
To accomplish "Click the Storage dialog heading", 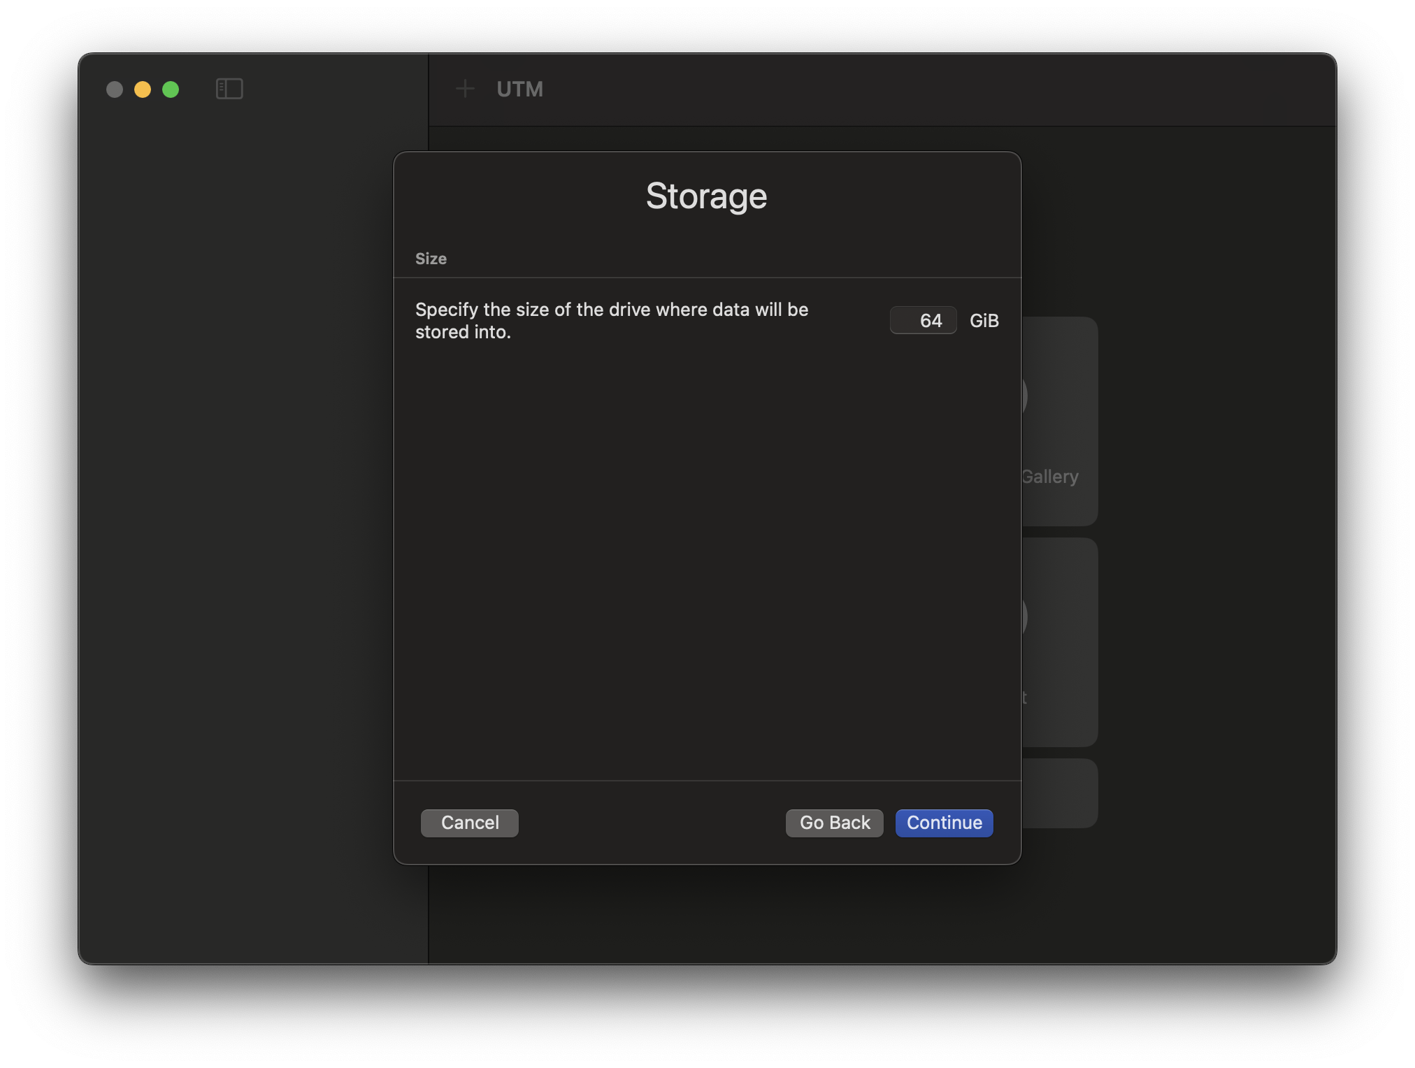I will pyautogui.click(x=706, y=196).
